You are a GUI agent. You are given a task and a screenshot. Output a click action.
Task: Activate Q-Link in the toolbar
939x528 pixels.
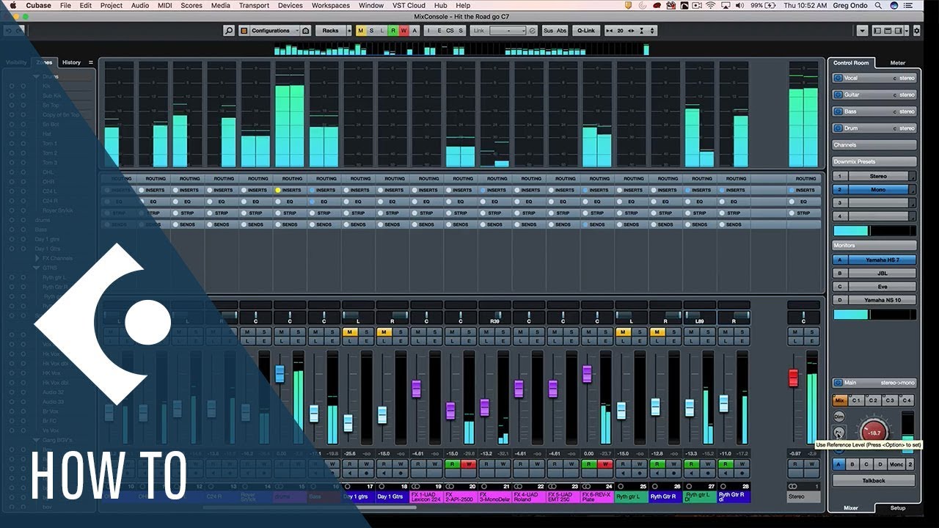tap(587, 31)
